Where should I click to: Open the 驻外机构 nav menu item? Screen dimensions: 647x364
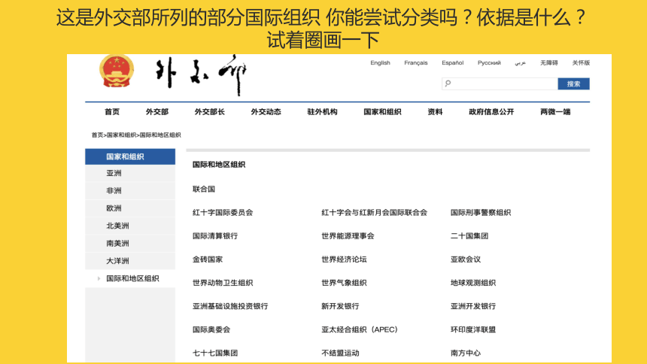[322, 112]
